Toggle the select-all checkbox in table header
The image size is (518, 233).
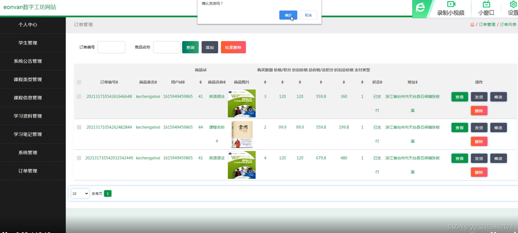79,82
